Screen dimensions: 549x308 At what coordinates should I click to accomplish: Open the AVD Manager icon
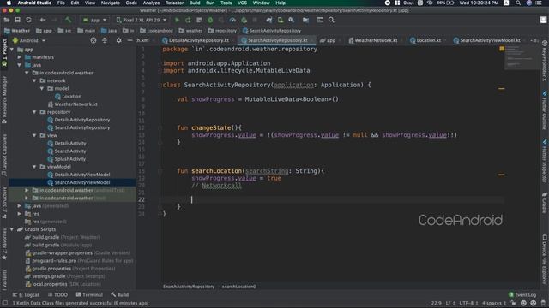point(281,20)
